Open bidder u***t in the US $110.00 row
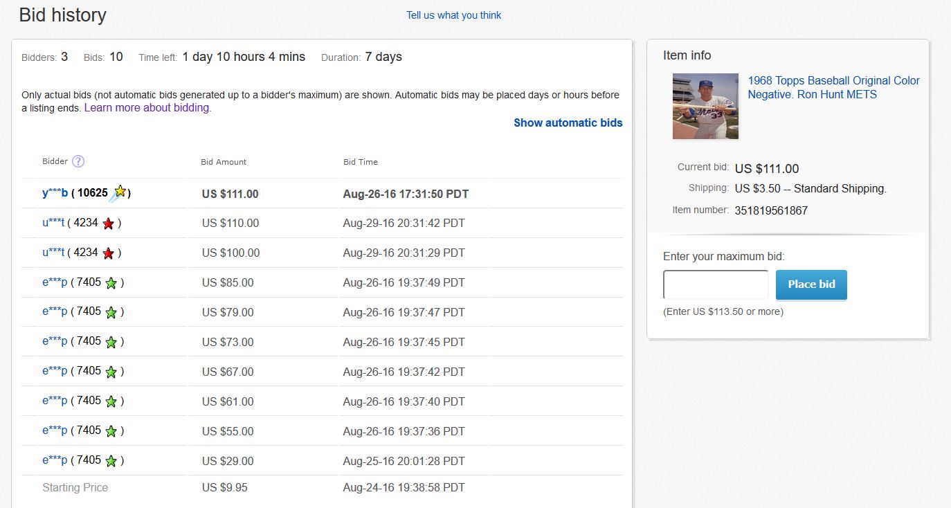The width and height of the screenshot is (951, 508). [x=53, y=223]
